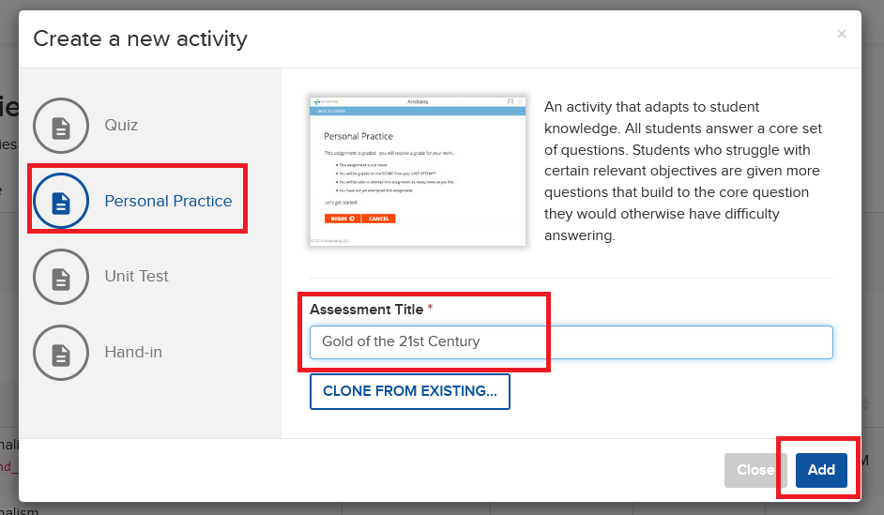Dismiss dialog with the X icon

tap(841, 34)
